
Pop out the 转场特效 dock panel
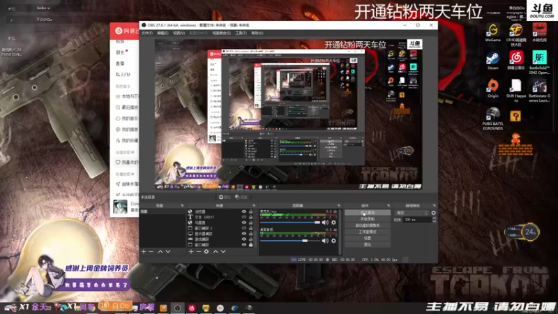point(434,205)
